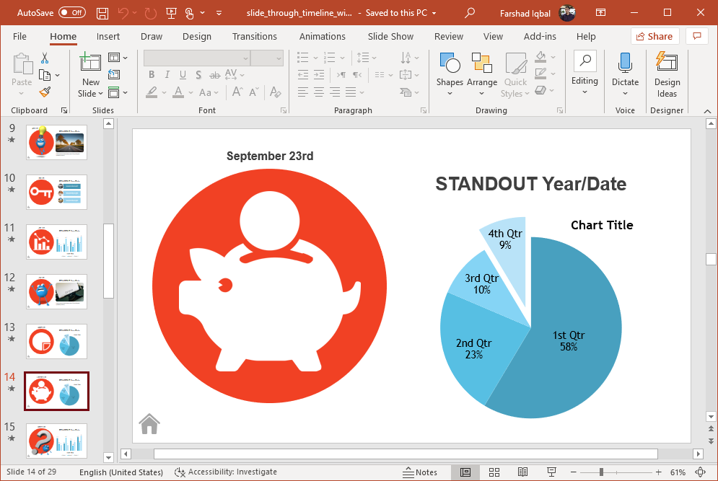Open the Comments pane icon
The width and height of the screenshot is (718, 481).
[696, 36]
